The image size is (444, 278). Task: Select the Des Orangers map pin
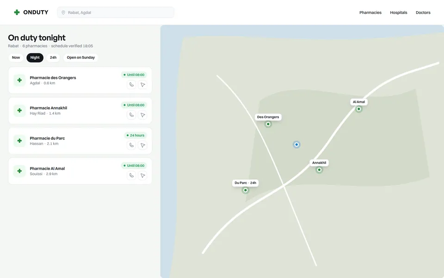pyautogui.click(x=268, y=124)
